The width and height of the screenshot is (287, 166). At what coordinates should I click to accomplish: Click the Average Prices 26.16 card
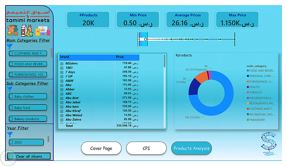click(188, 20)
